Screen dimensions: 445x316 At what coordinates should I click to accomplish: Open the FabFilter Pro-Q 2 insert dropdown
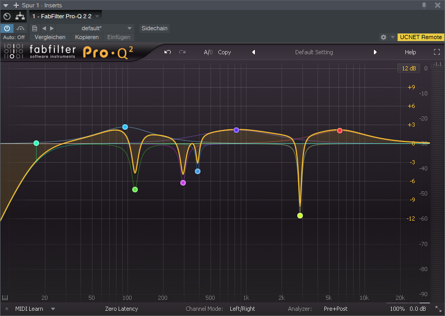(x=65, y=16)
